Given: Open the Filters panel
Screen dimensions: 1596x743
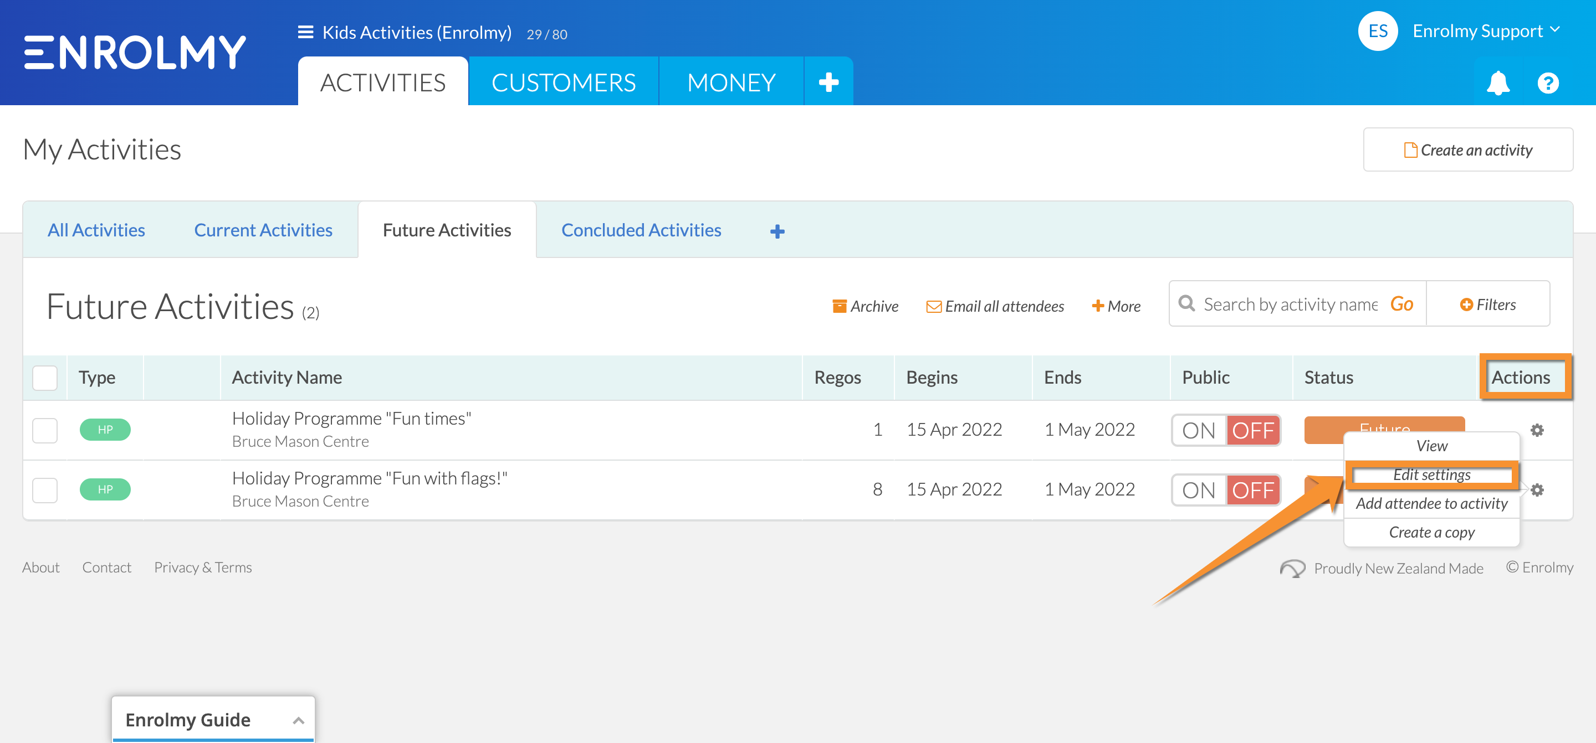Looking at the screenshot, I should tap(1487, 304).
